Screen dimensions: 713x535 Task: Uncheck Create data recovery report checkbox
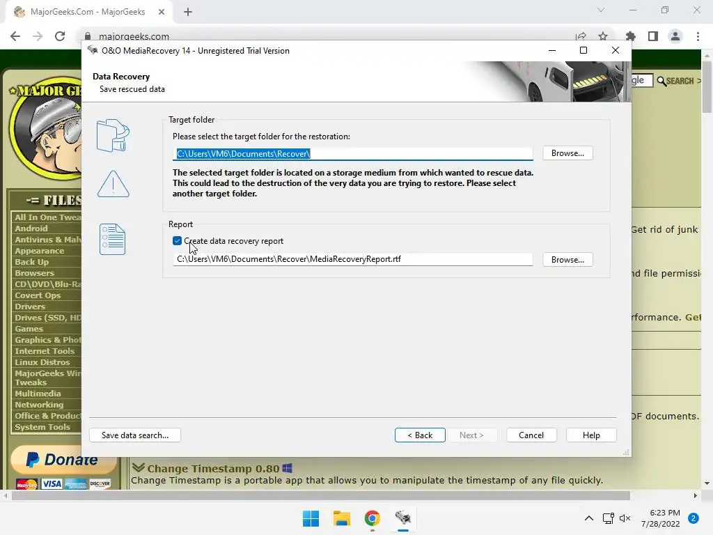(178, 240)
